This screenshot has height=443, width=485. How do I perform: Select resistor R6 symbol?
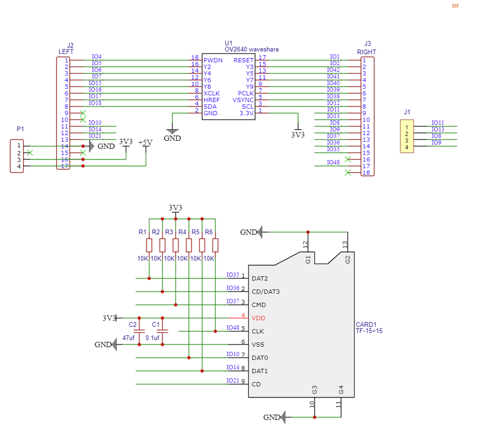pos(215,245)
